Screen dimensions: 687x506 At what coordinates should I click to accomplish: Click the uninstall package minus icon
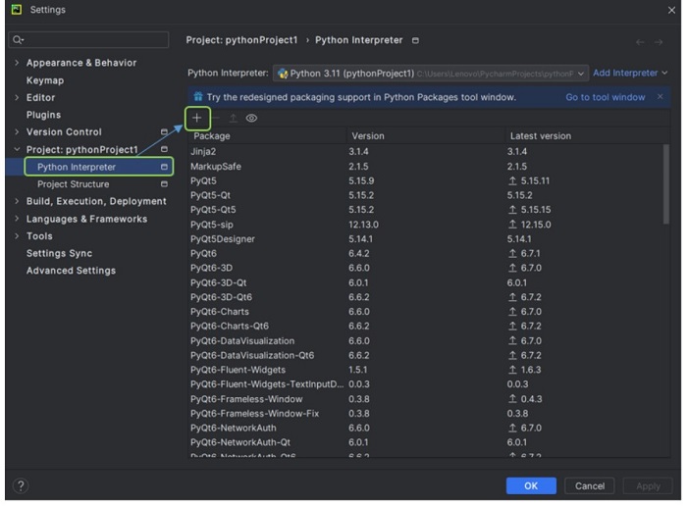click(x=216, y=118)
